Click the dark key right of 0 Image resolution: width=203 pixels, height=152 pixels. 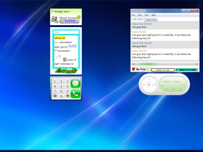click(67, 96)
